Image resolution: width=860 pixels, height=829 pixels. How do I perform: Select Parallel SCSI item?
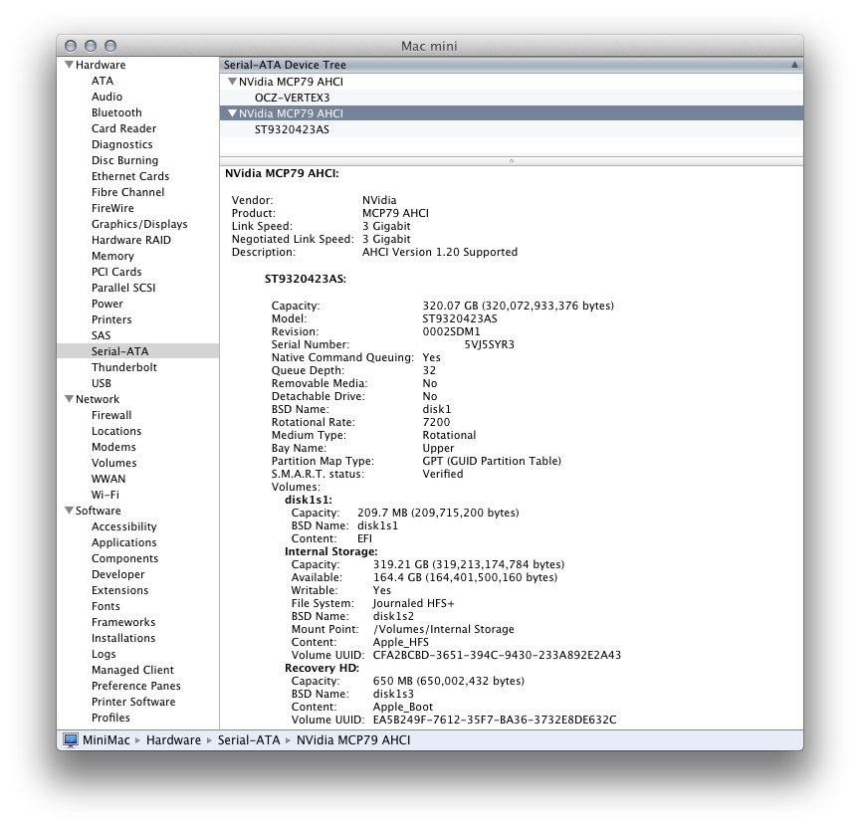pyautogui.click(x=123, y=288)
